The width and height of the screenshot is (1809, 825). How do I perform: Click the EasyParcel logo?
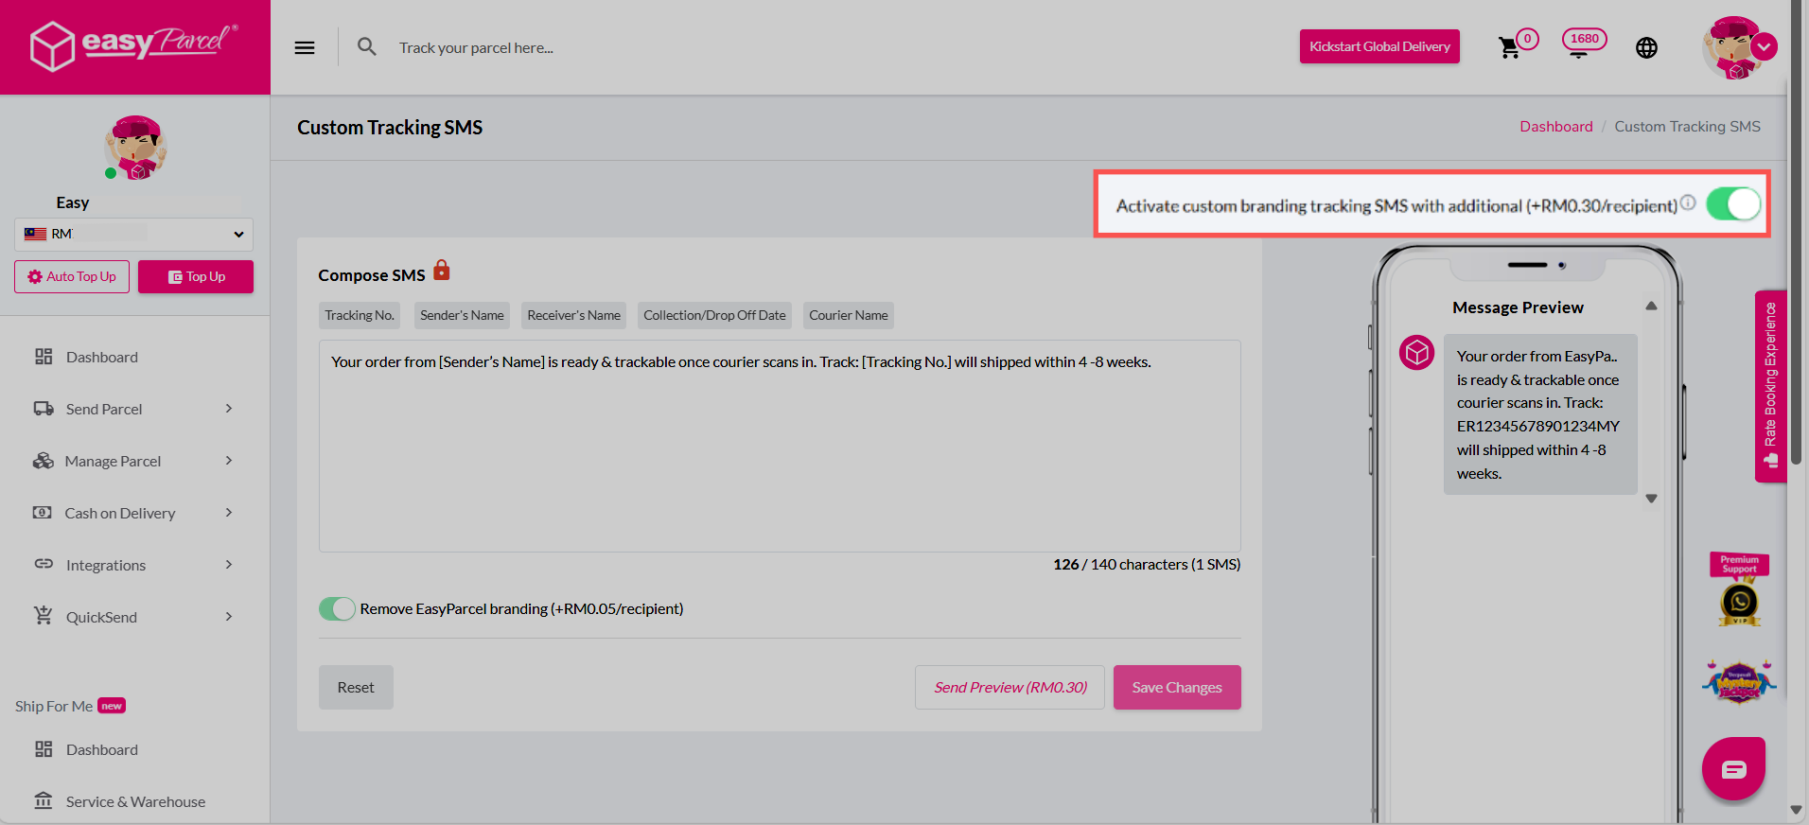(134, 46)
